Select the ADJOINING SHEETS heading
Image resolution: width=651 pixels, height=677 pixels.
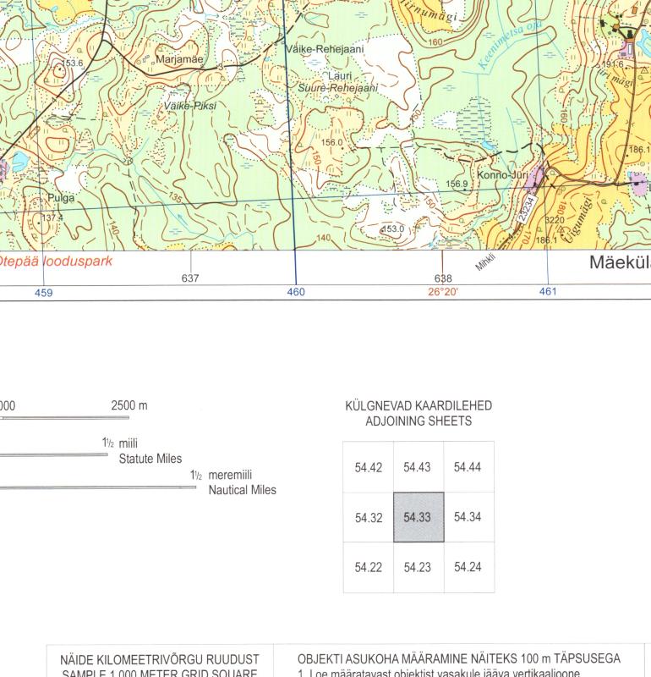click(x=418, y=421)
